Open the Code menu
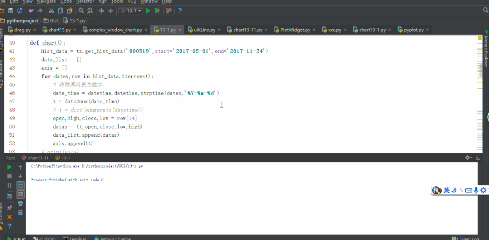 pos(66,2)
